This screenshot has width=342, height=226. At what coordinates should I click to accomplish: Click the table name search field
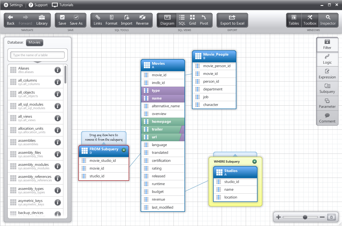(x=37, y=55)
